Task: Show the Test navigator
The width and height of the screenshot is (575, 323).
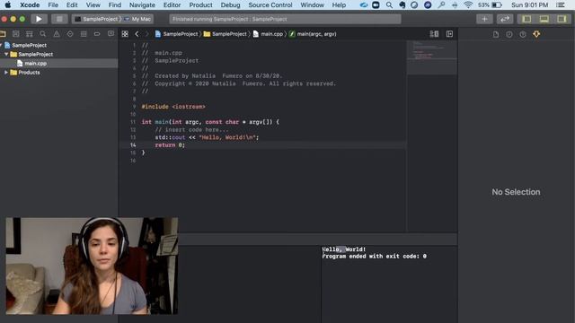Action: [x=70, y=34]
